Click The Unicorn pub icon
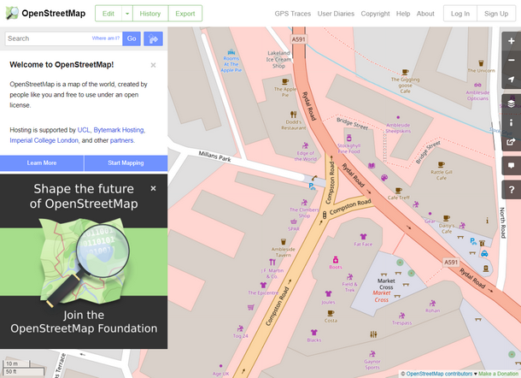The image size is (521, 378). tap(481, 63)
